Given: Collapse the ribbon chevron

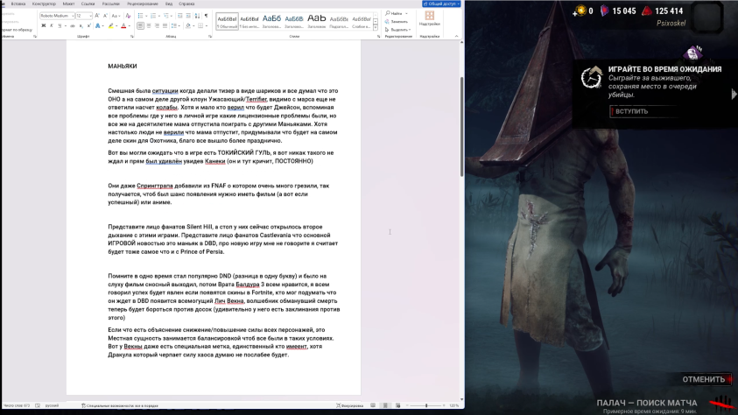Looking at the screenshot, I should 456,36.
